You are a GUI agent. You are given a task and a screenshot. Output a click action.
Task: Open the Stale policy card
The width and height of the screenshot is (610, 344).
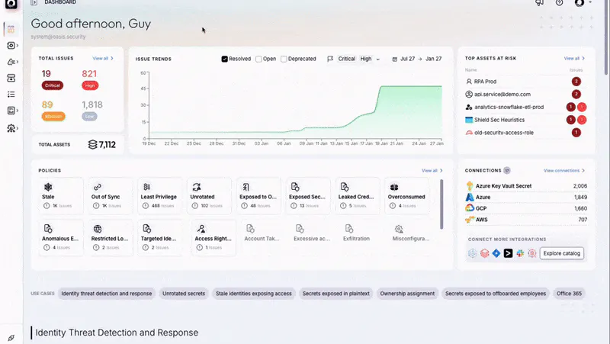point(61,196)
